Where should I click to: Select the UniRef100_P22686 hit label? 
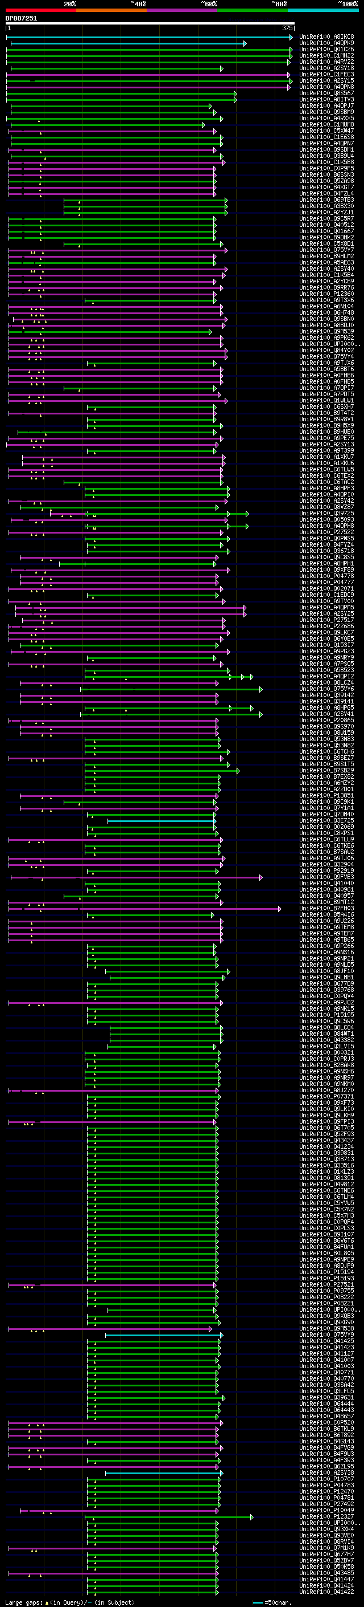pyautogui.click(x=326, y=626)
